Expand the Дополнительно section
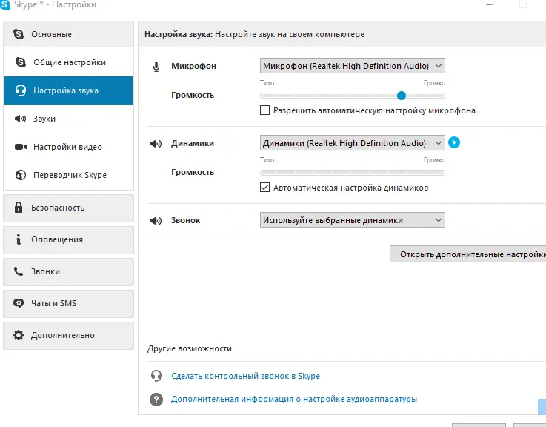Screen dimensions: 546x427 69,335
